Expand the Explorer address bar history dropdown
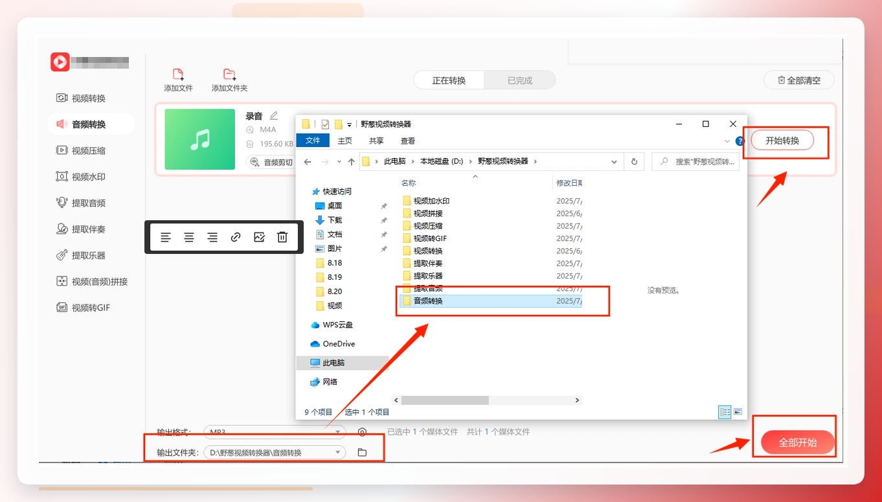 click(x=614, y=161)
